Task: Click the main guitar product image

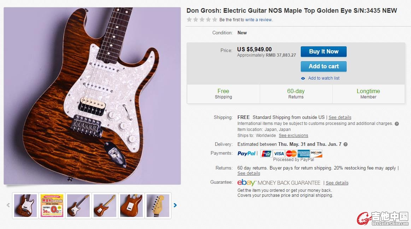Action: 92,96
